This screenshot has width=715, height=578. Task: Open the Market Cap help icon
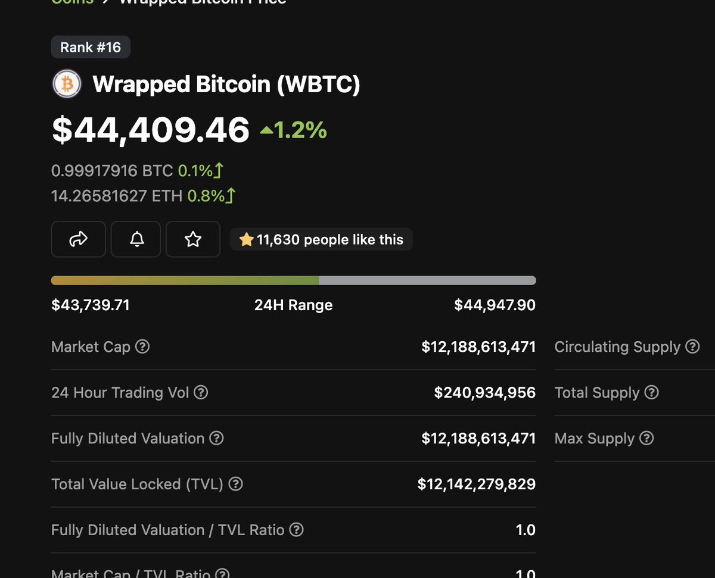coord(142,346)
